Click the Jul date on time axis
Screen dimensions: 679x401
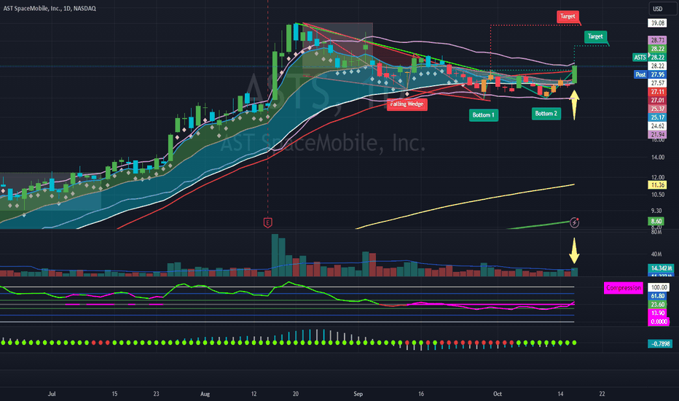coord(52,394)
